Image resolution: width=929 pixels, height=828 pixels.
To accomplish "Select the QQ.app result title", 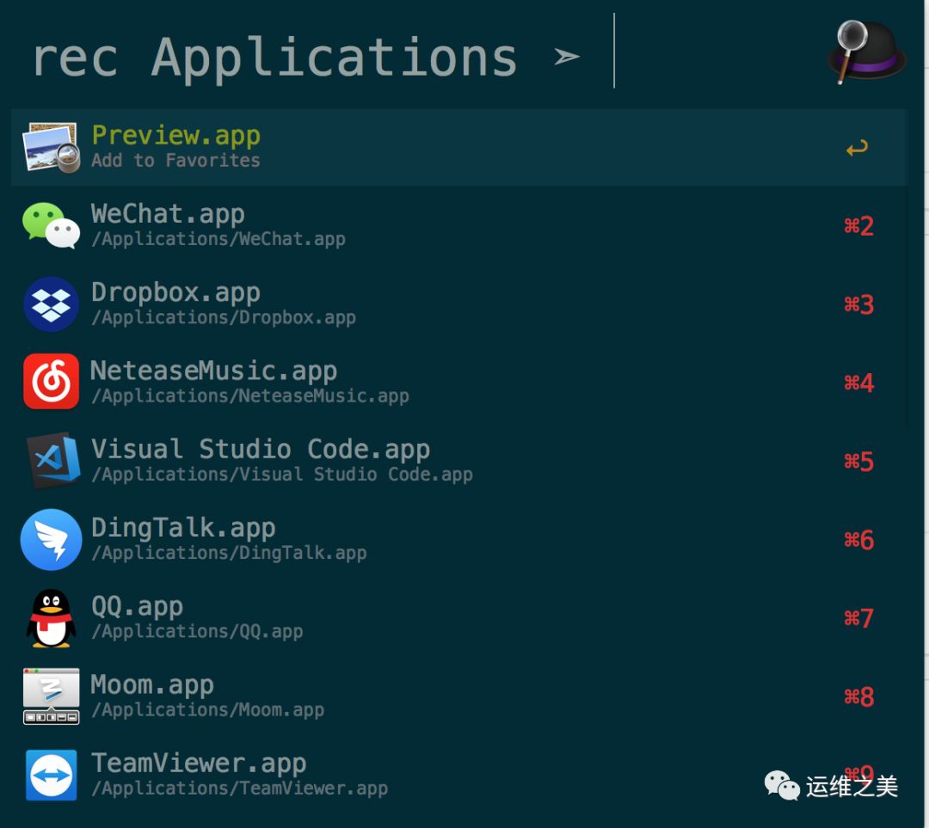I will (x=137, y=606).
